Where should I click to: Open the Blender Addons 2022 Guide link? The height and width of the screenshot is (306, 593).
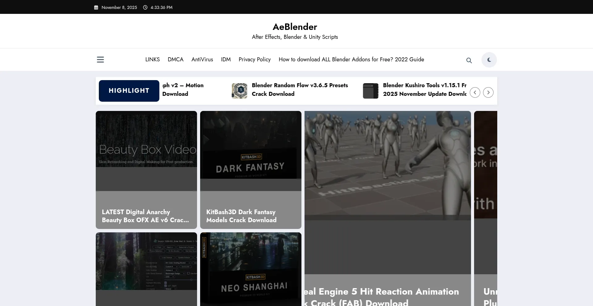(x=351, y=59)
